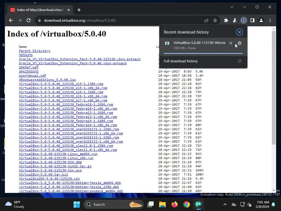The image size is (281, 211).
Task: Bookmark this tab with star icon
Action: click(215, 20)
